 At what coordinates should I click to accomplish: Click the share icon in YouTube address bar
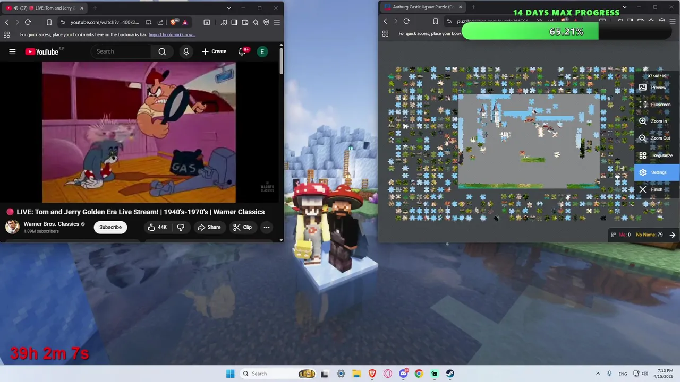pyautogui.click(x=160, y=22)
